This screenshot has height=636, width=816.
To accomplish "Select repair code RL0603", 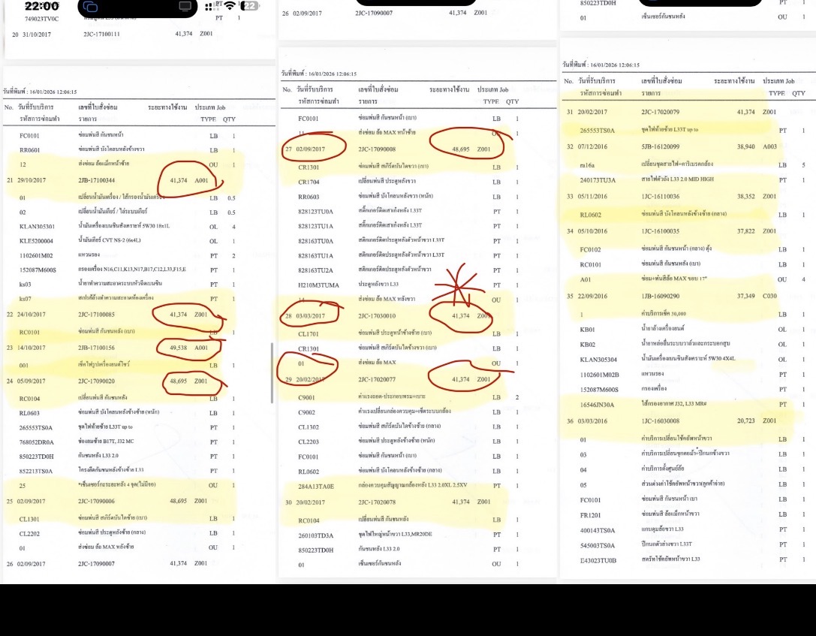I will 29,413.
